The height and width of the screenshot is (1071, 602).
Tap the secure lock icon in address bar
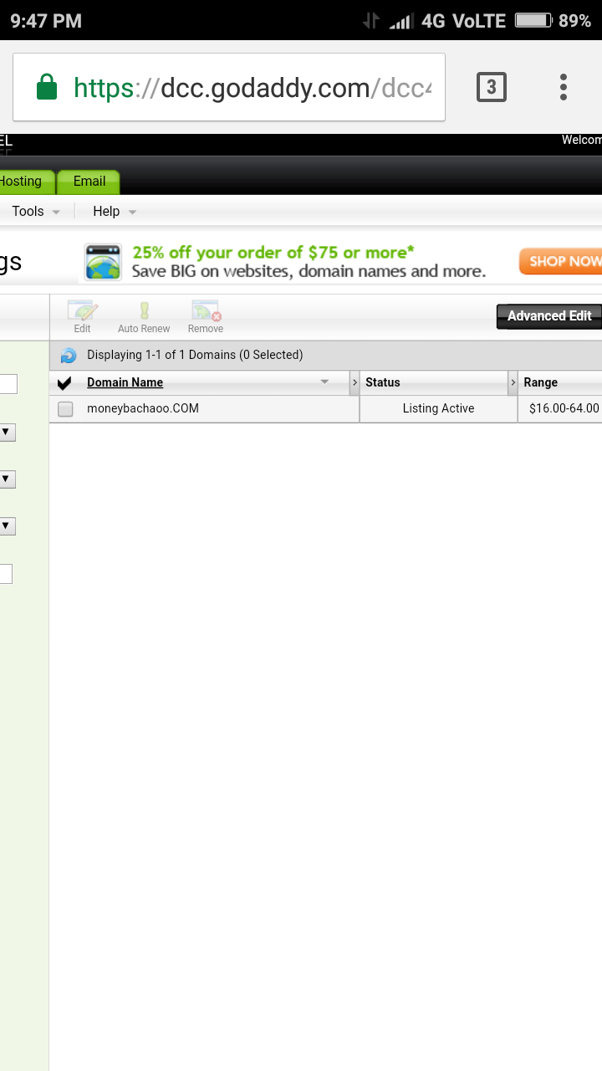pos(47,87)
